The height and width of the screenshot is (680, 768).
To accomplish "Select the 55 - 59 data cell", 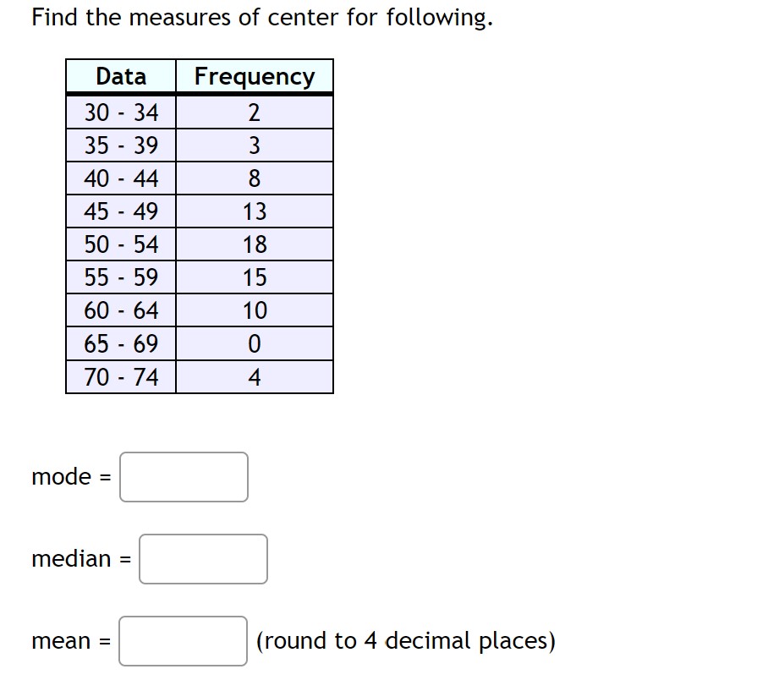I will 120,277.
